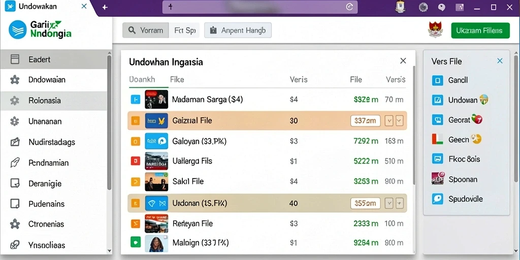Click the Garii Nndongia logo

pyautogui.click(x=40, y=29)
